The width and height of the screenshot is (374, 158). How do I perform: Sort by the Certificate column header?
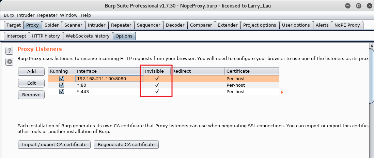pyautogui.click(x=252, y=71)
